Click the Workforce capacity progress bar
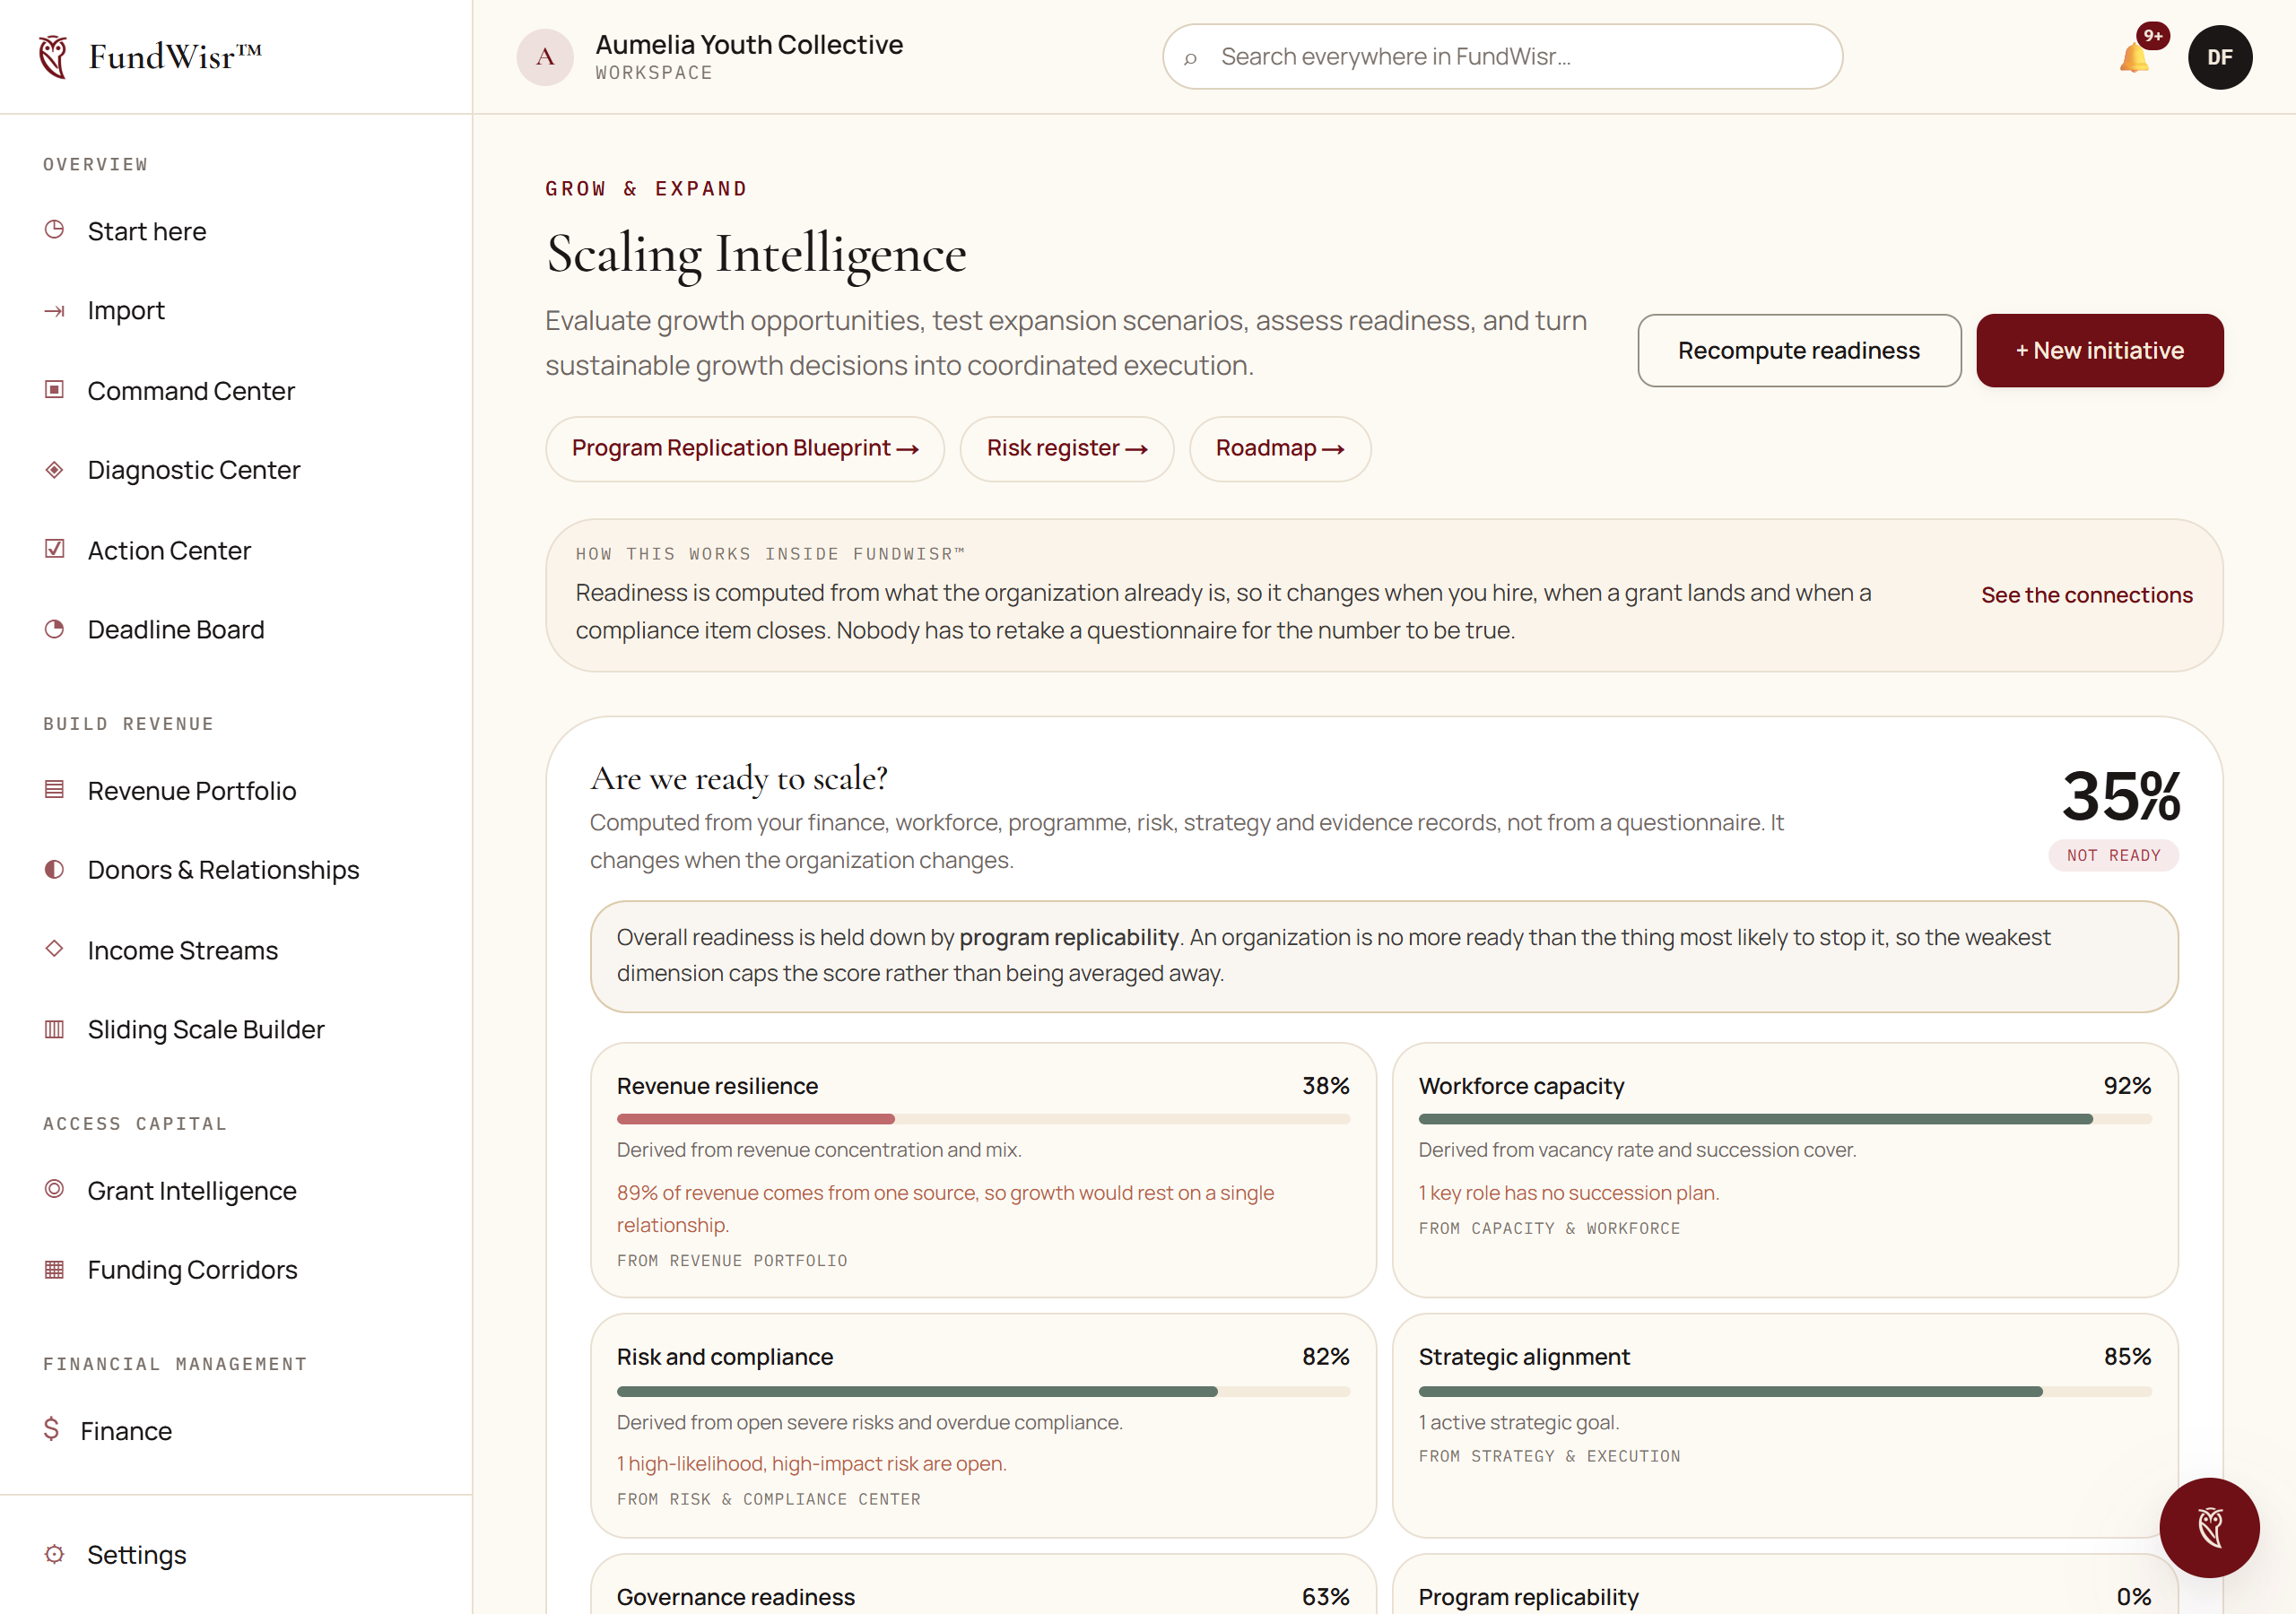This screenshot has height=1614, width=2296. click(1785, 1119)
